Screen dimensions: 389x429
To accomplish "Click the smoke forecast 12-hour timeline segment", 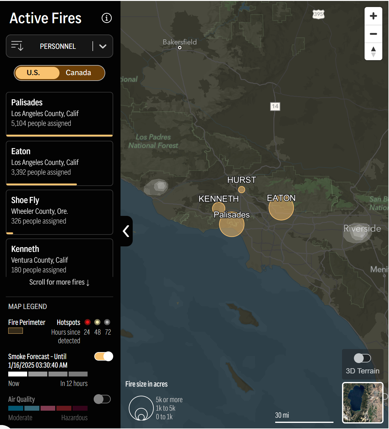I will (x=78, y=374).
